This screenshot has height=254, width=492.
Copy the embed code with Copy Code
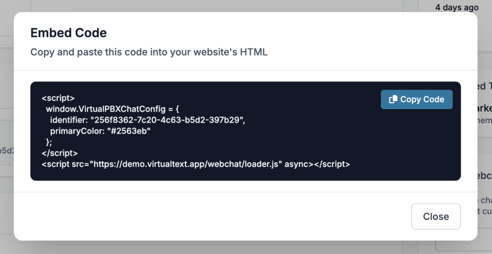click(x=417, y=100)
